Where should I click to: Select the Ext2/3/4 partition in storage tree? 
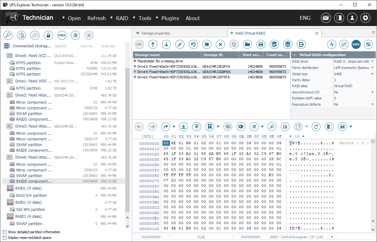[x=32, y=196]
